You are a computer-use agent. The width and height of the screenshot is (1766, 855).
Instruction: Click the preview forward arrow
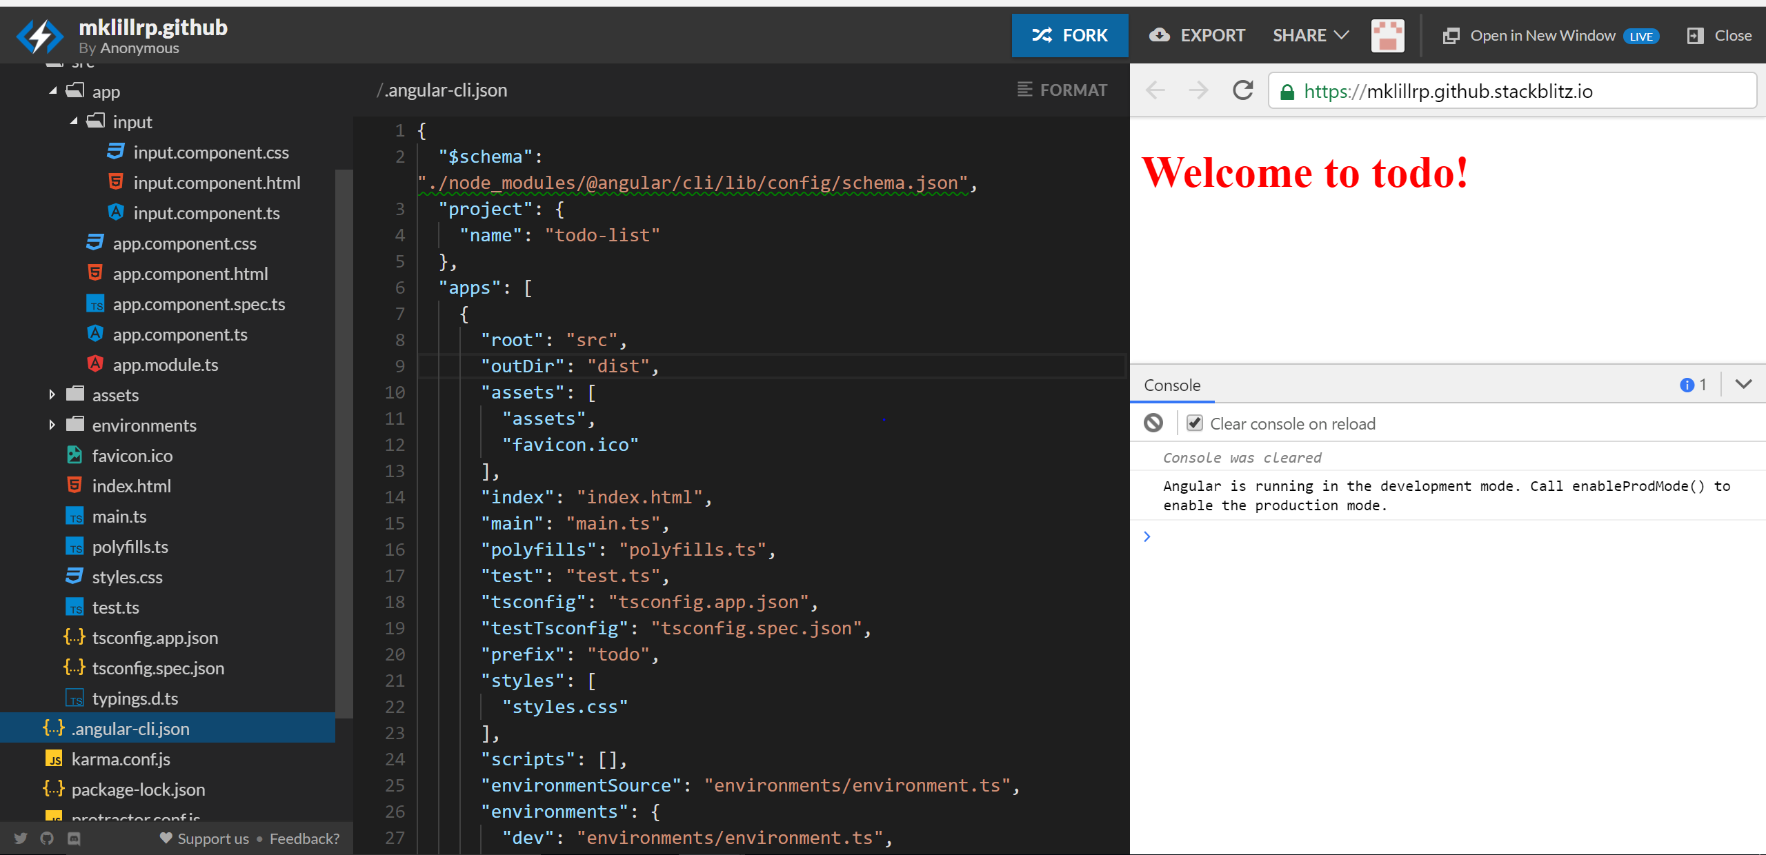[x=1199, y=90]
